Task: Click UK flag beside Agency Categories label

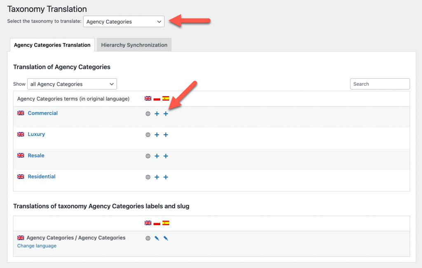Action: click(21, 238)
